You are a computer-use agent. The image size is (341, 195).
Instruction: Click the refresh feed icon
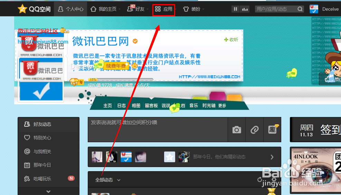[259, 179]
